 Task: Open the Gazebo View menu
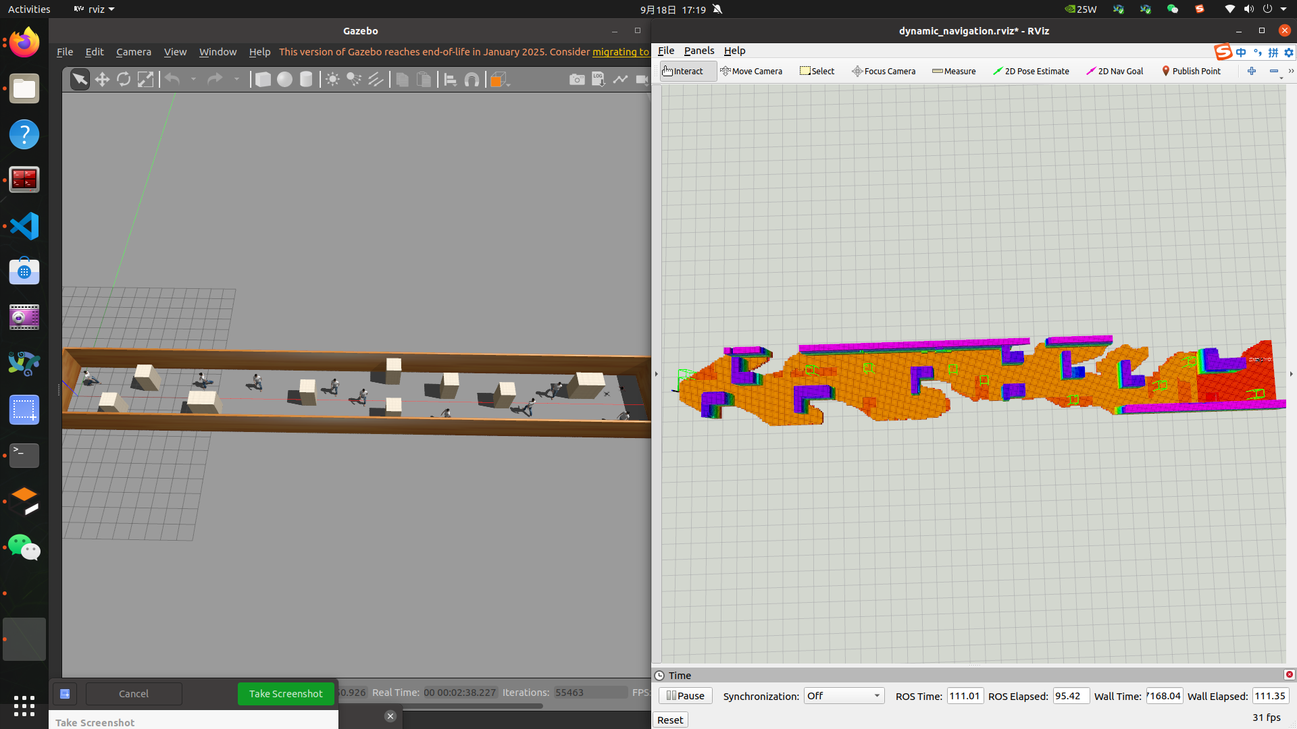pyautogui.click(x=175, y=52)
